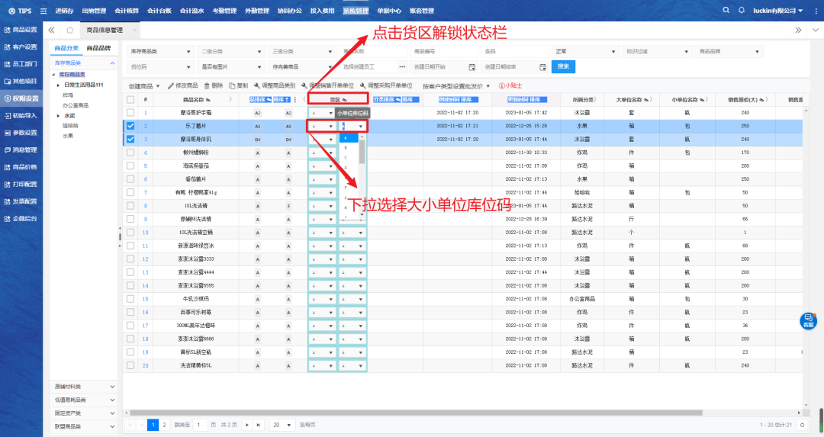Click the home icon beside the tab
This screenshot has width=824, height=437.
pos(70,31)
